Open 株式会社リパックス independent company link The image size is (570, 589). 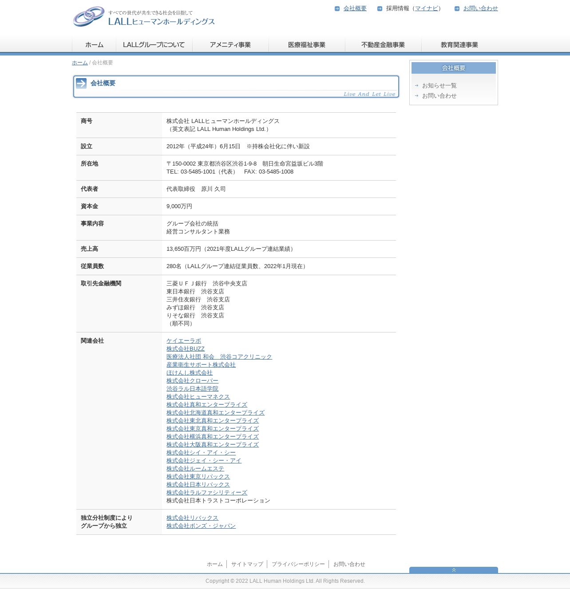(193, 518)
